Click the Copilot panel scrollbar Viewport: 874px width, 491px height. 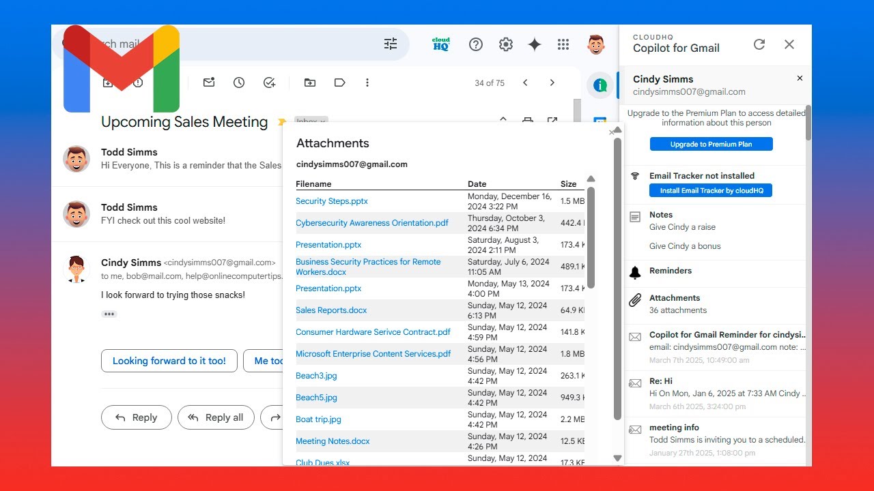click(808, 123)
